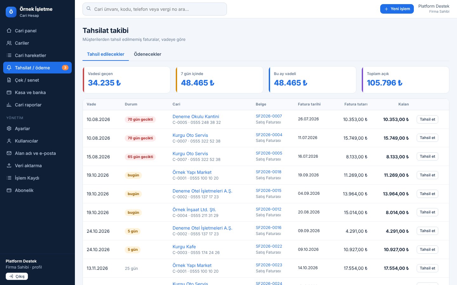Click the Kasa ve banka card icon
Image resolution: width=457 pixels, height=285 pixels.
(x=9, y=92)
